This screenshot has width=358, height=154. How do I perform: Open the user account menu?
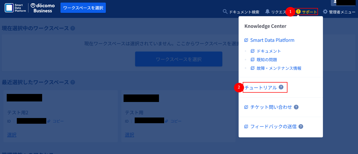(344, 3)
